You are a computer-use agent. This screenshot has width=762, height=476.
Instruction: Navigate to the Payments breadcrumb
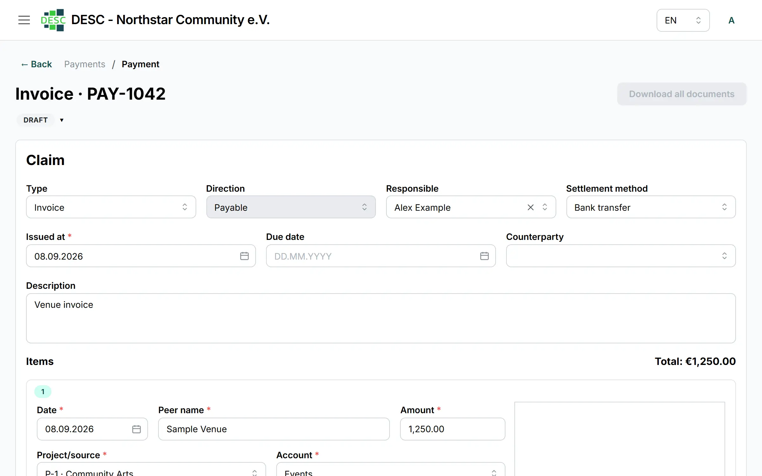(x=84, y=64)
